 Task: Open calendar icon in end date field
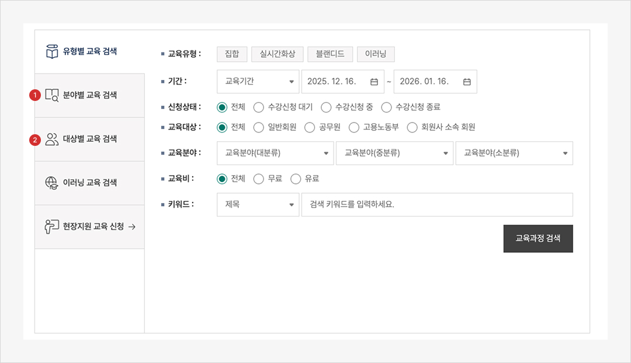pos(467,82)
